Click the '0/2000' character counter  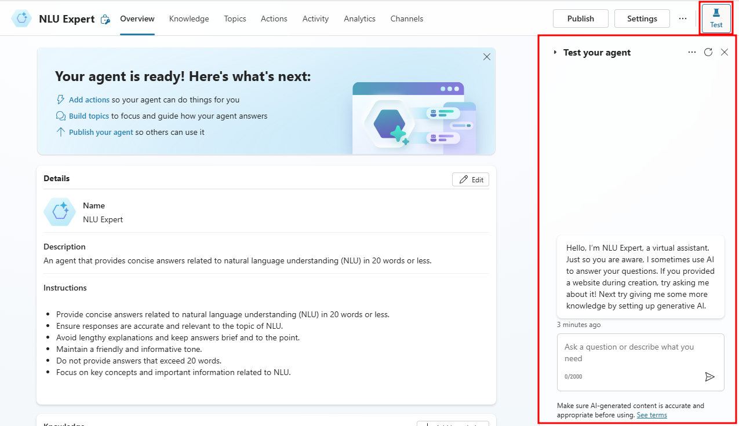pyautogui.click(x=573, y=377)
